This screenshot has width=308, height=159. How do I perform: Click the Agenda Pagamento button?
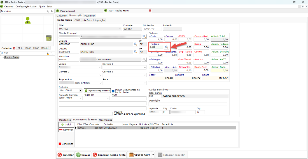(x=97, y=91)
